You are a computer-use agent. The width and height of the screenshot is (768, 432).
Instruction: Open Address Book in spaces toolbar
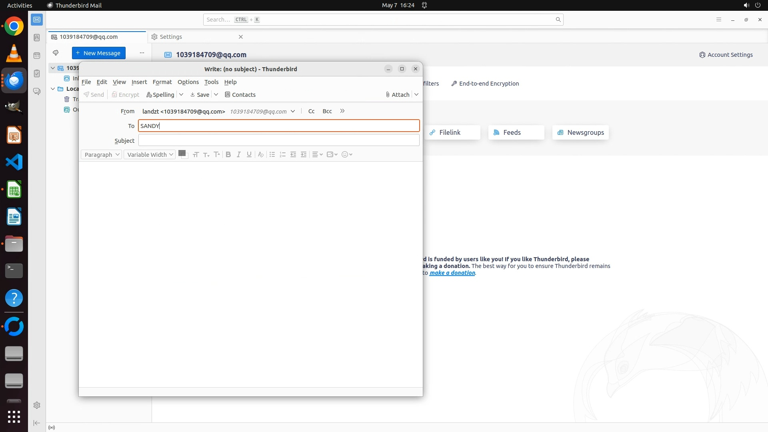click(x=37, y=38)
